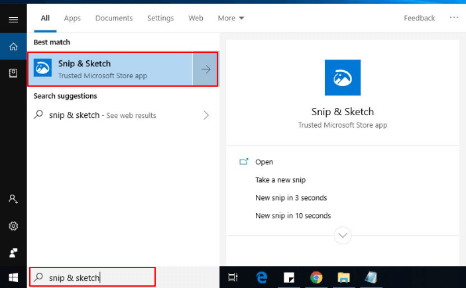Open the Notebook icon in the sidebar
The width and height of the screenshot is (466, 288).
point(13,73)
